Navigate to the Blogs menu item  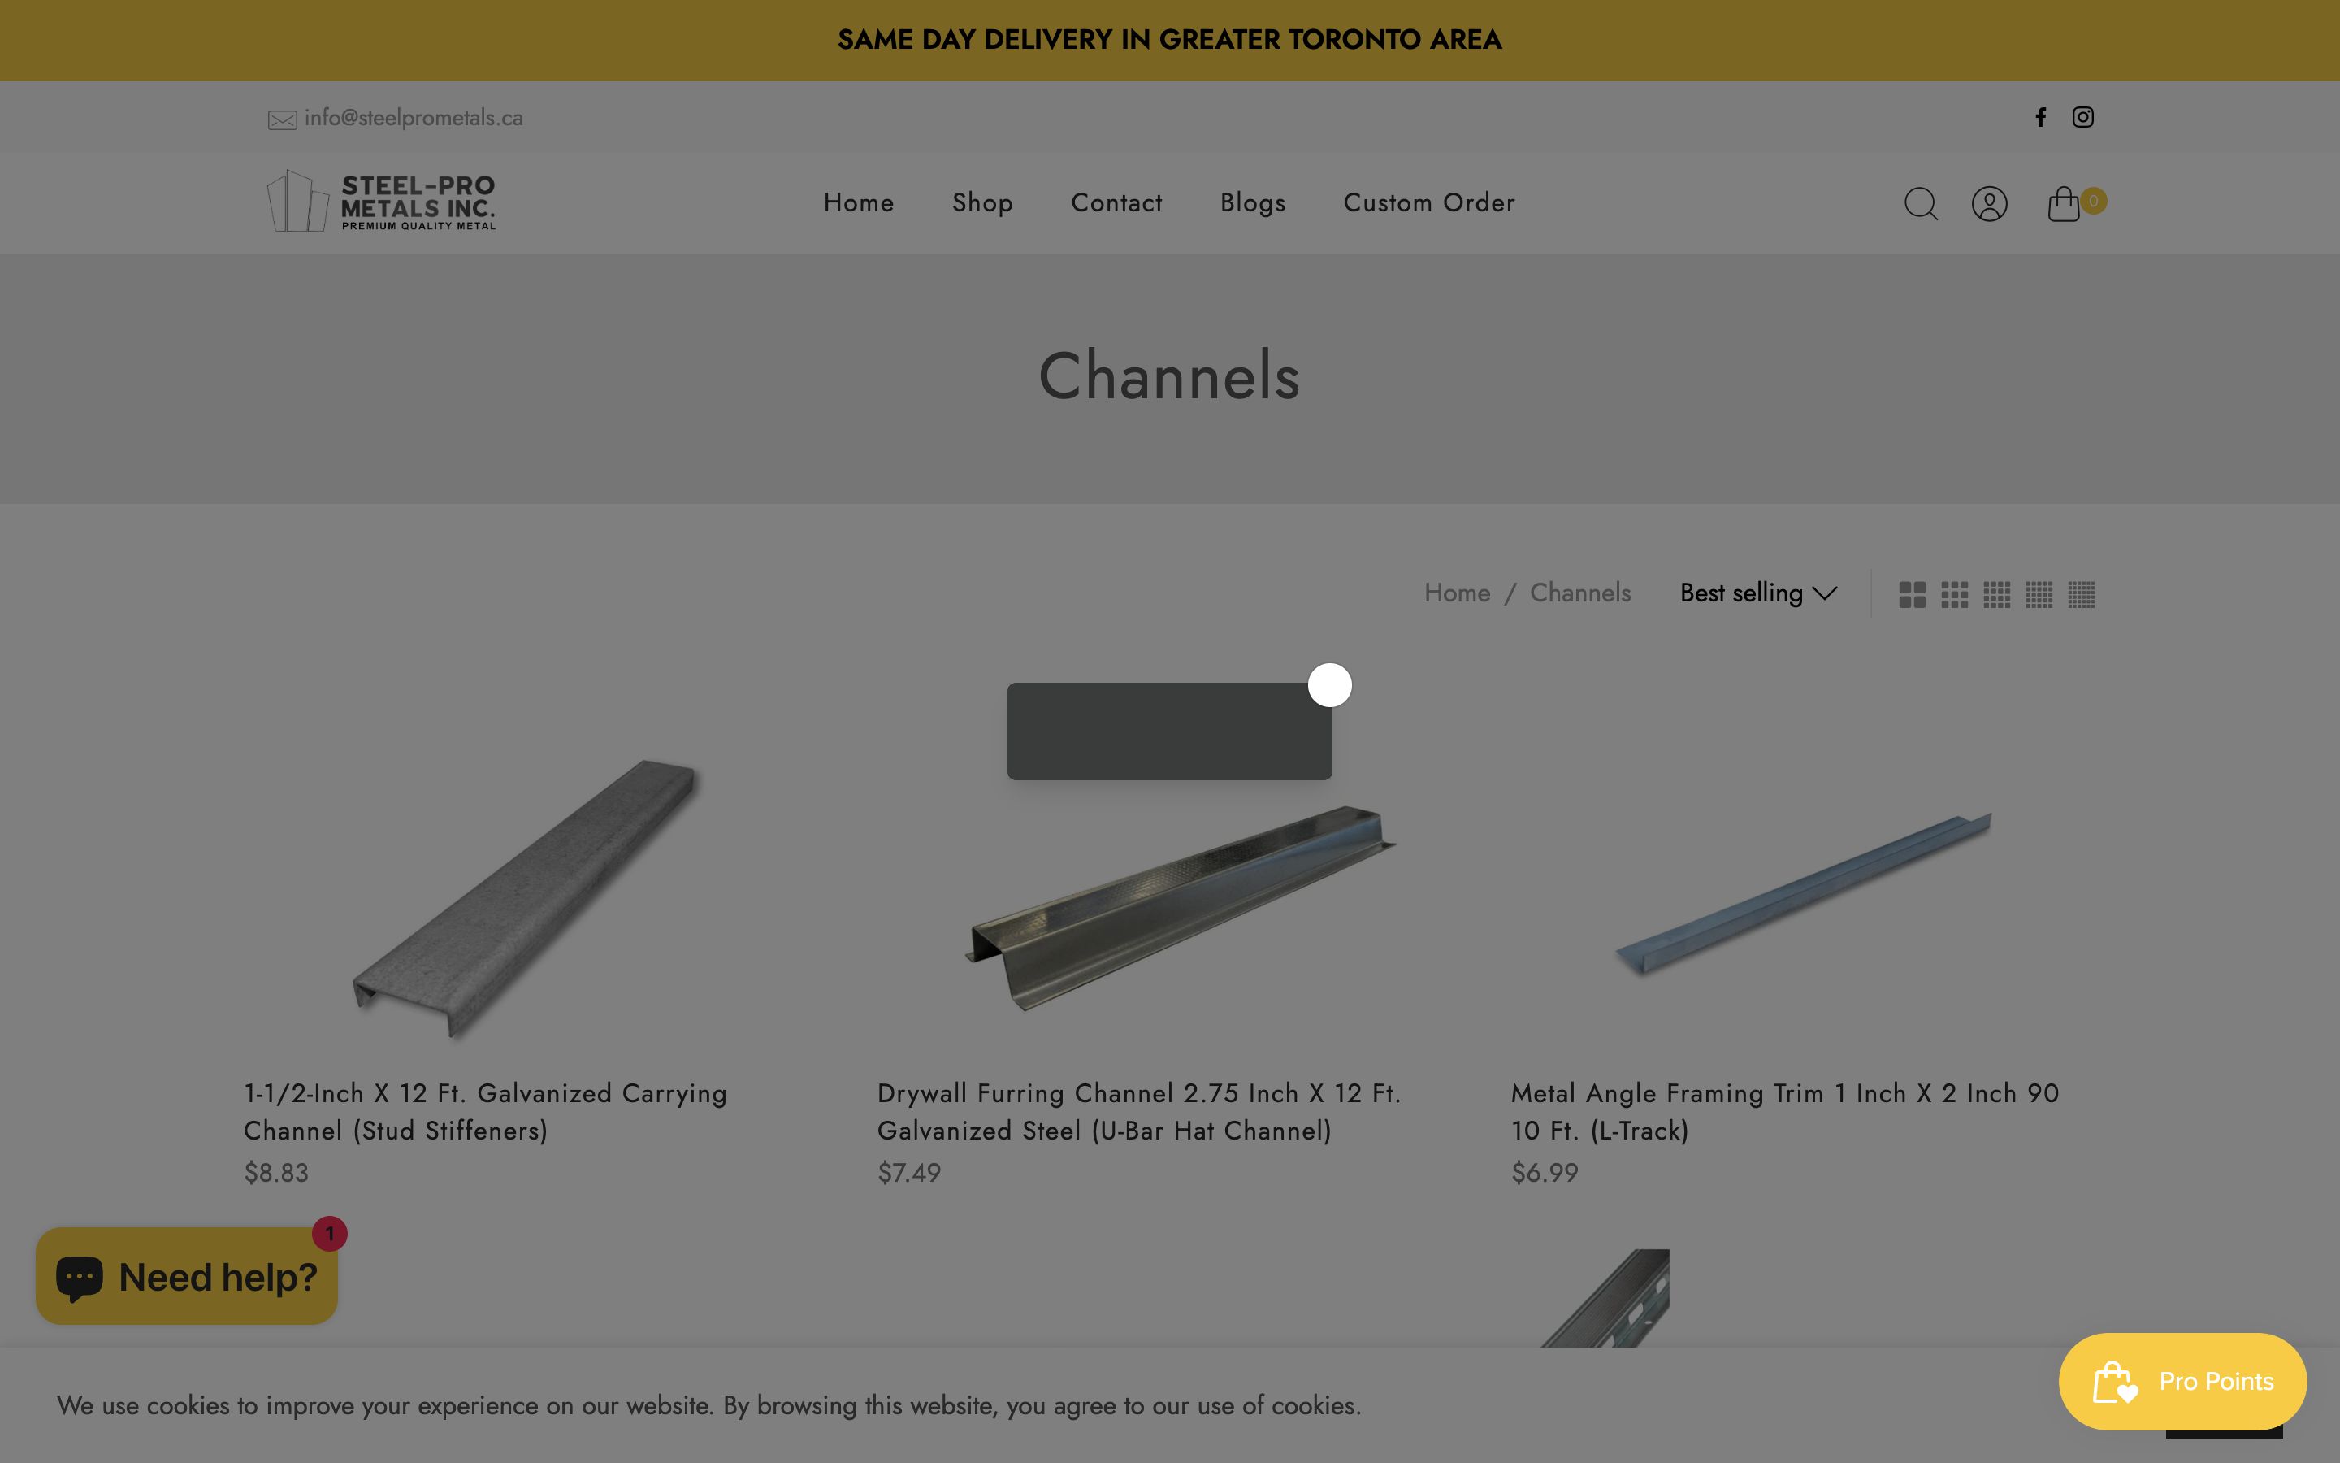(x=1252, y=203)
